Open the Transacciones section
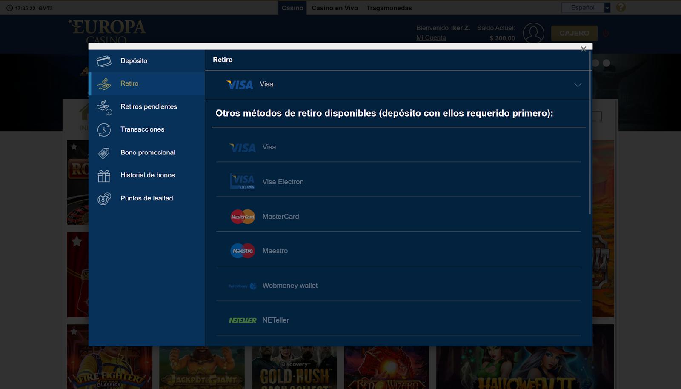The width and height of the screenshot is (681, 389). pos(146,129)
